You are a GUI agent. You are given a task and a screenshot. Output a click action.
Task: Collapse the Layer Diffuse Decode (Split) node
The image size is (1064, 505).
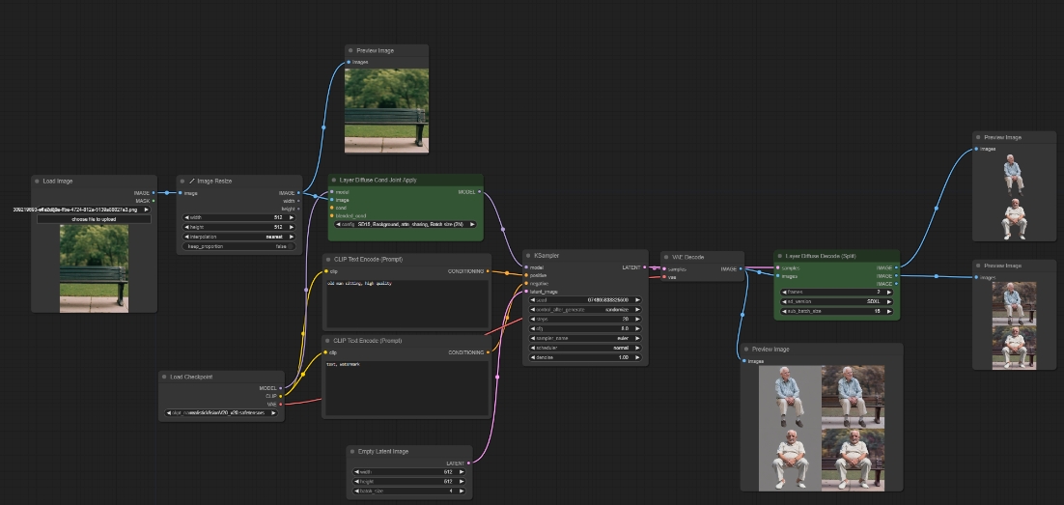coord(780,257)
